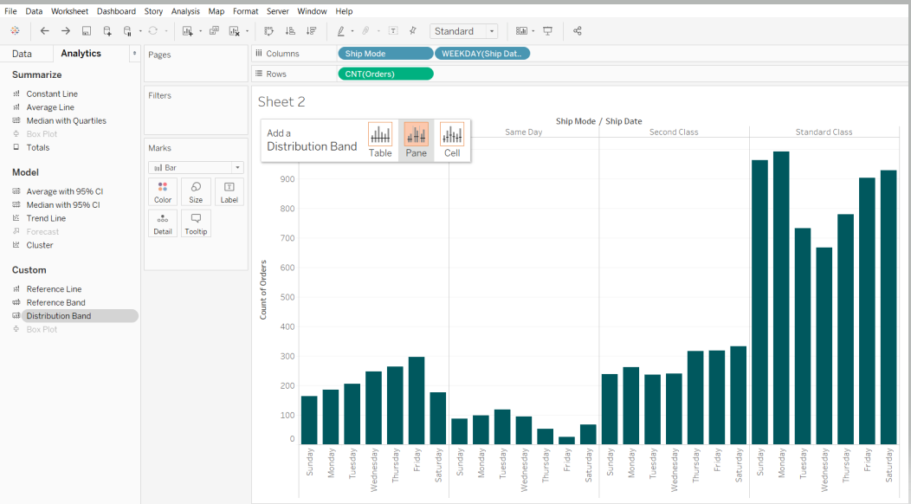
Task: Expand the Clear Sheet dropdown arrow
Action: click(x=247, y=31)
